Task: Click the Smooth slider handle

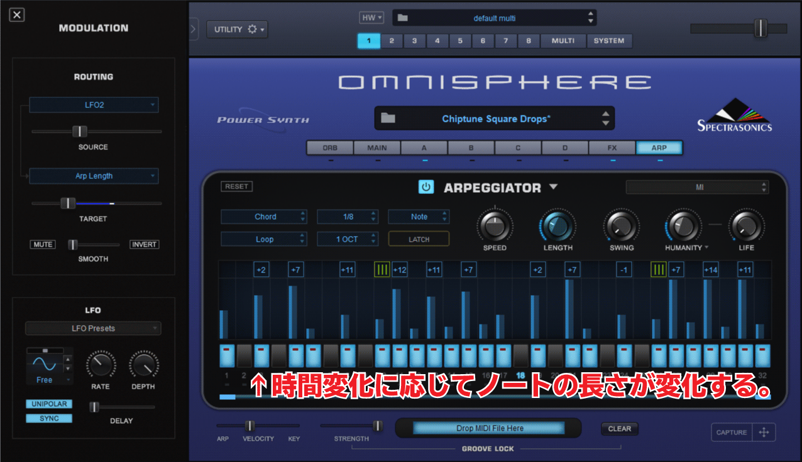Action: pyautogui.click(x=73, y=244)
